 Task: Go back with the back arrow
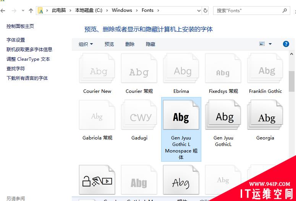pos(3,11)
